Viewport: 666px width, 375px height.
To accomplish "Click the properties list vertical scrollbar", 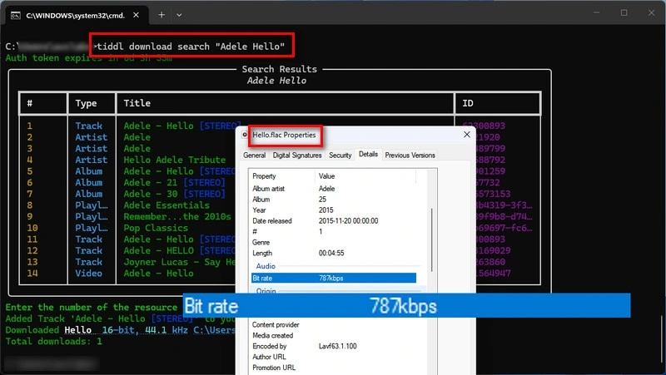I will (432, 239).
